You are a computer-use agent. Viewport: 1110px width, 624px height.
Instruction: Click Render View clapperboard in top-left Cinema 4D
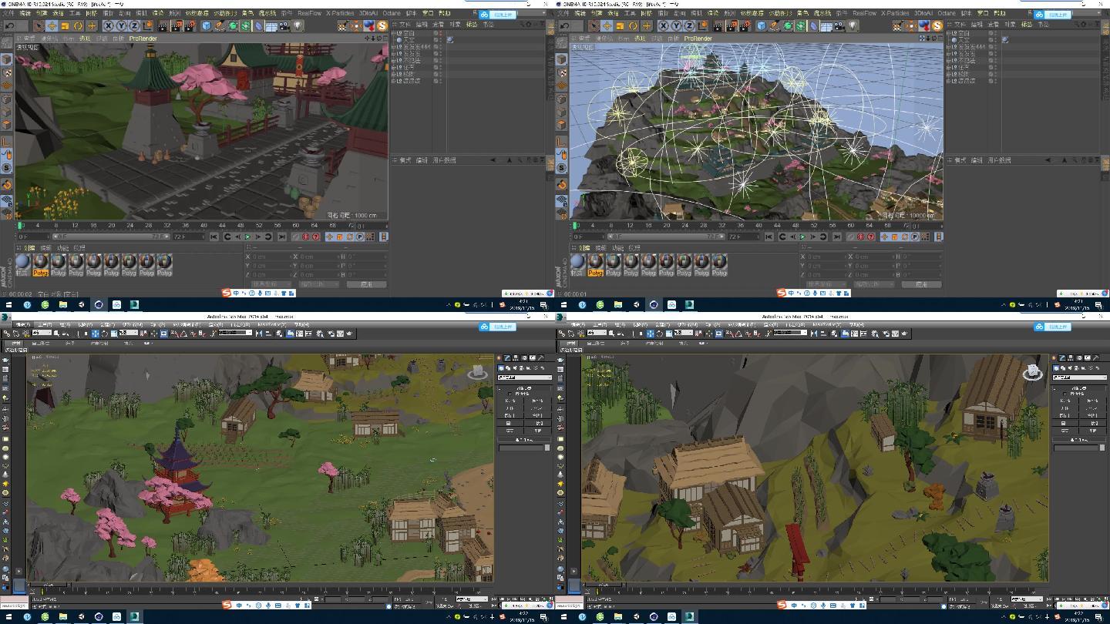(163, 25)
